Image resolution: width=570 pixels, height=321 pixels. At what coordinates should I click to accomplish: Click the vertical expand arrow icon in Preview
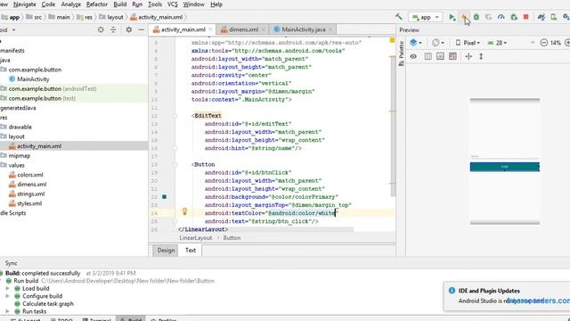click(x=481, y=56)
